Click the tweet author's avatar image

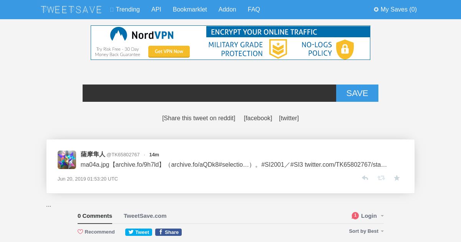pyautogui.click(x=67, y=160)
